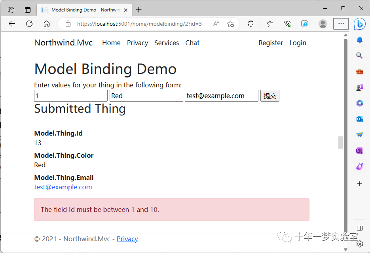
Task: Open a new browser tab
Action: click(139, 9)
